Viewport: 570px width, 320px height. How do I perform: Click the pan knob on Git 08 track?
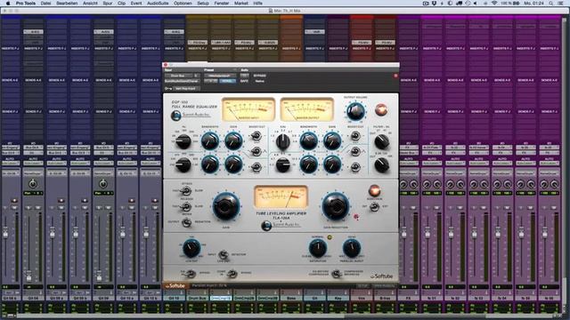click(x=33, y=184)
